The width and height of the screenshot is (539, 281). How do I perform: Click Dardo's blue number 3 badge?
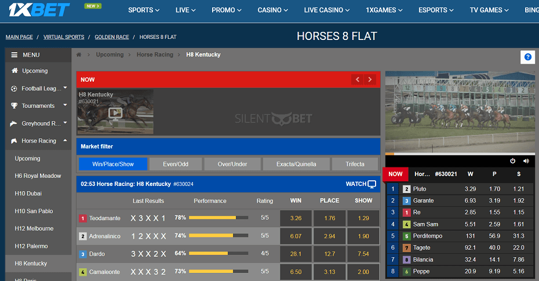pos(82,254)
